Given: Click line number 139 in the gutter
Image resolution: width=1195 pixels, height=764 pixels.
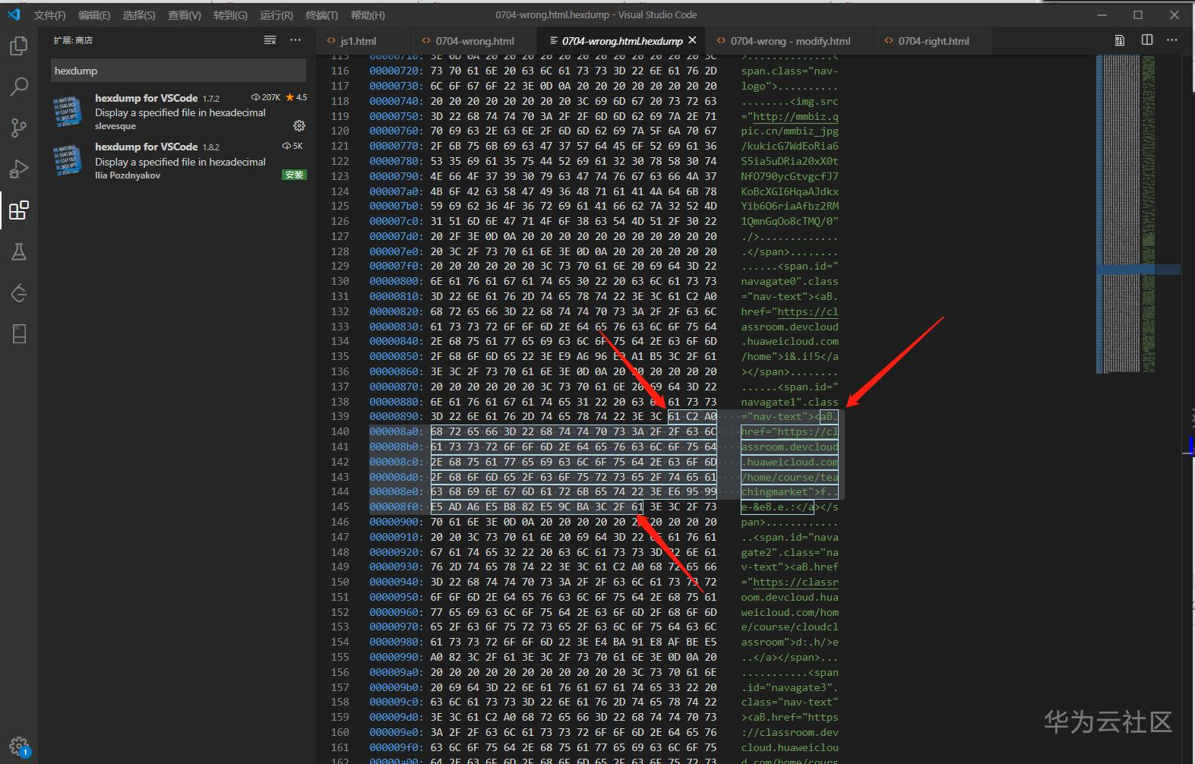Looking at the screenshot, I should [x=340, y=417].
